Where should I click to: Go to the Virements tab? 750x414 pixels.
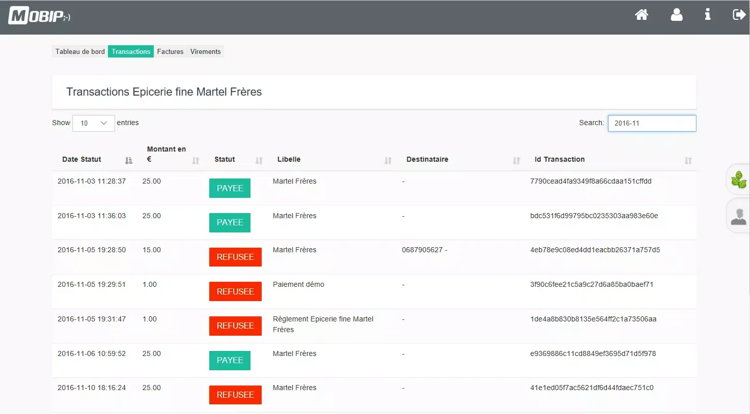(x=206, y=51)
